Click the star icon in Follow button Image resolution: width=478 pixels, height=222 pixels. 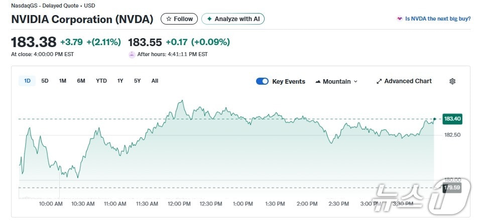[169, 19]
